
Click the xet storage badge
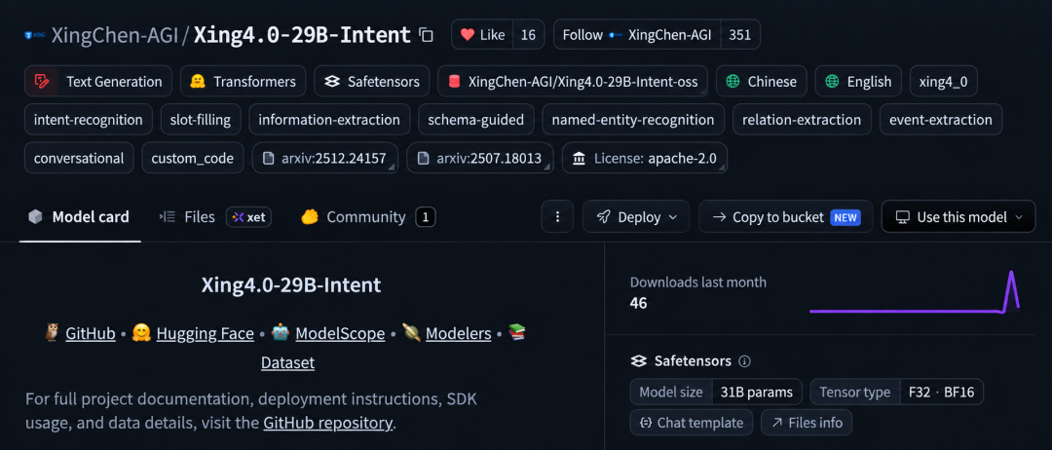pos(248,217)
